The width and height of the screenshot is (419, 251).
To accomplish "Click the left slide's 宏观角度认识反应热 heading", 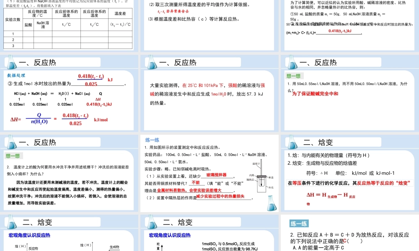I will point(29,235).
